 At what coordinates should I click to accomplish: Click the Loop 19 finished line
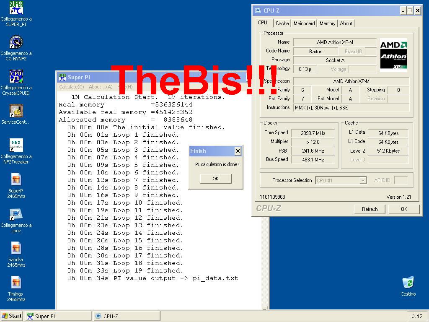pos(125,270)
